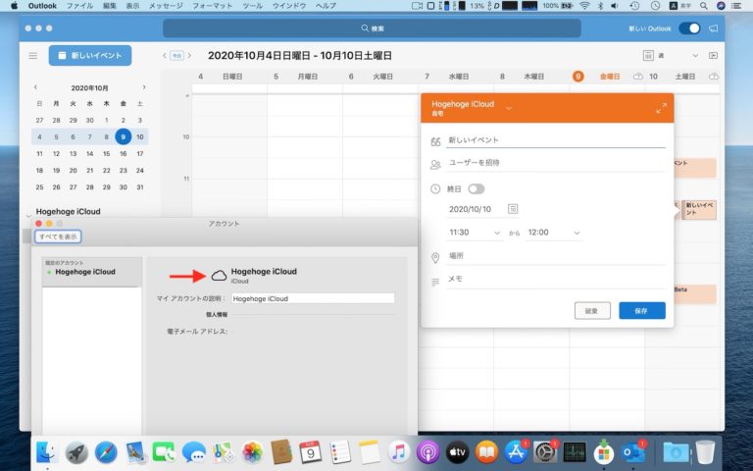Open the ウインドウ menu
Screen dimensions: 753x471
pyautogui.click(x=289, y=6)
